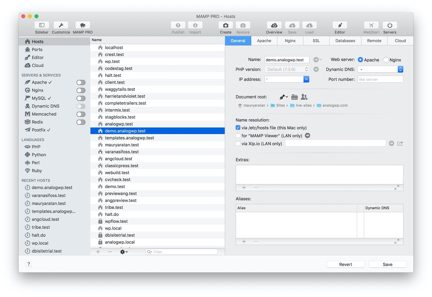Toggle the Memcached switch
The image size is (432, 297).
coord(81,114)
